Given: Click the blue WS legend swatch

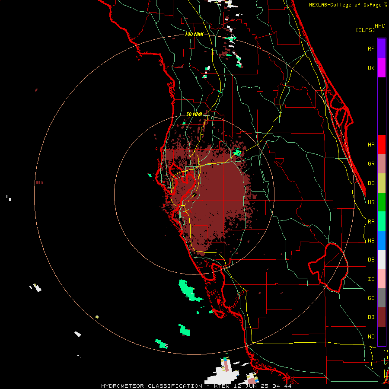Looking at the screenshot, I should (382, 240).
